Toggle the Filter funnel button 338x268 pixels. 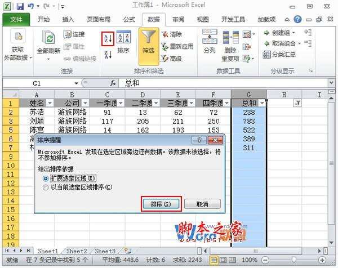tap(149, 46)
